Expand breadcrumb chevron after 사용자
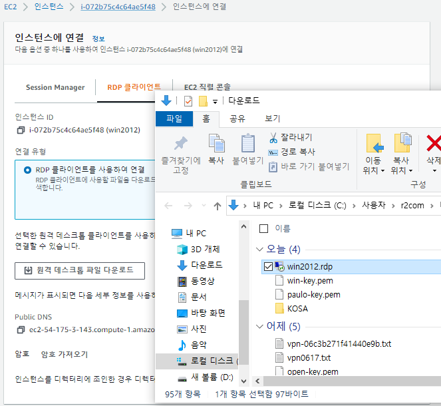441x406 pixels. click(x=393, y=206)
